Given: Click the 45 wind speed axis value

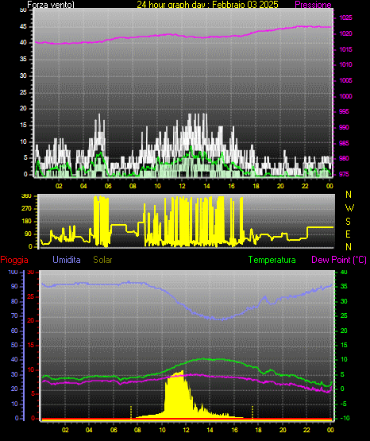Looking at the screenshot, I should [x=23, y=27].
